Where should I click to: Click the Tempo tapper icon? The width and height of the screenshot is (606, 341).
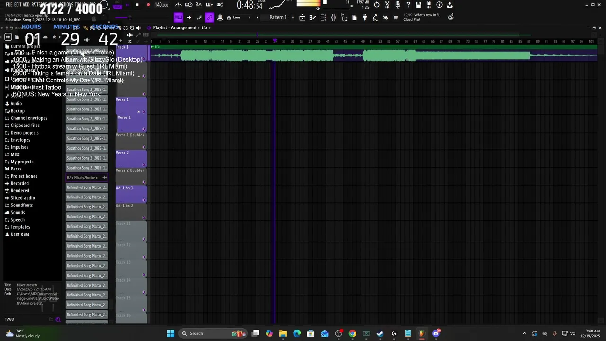coord(375,18)
